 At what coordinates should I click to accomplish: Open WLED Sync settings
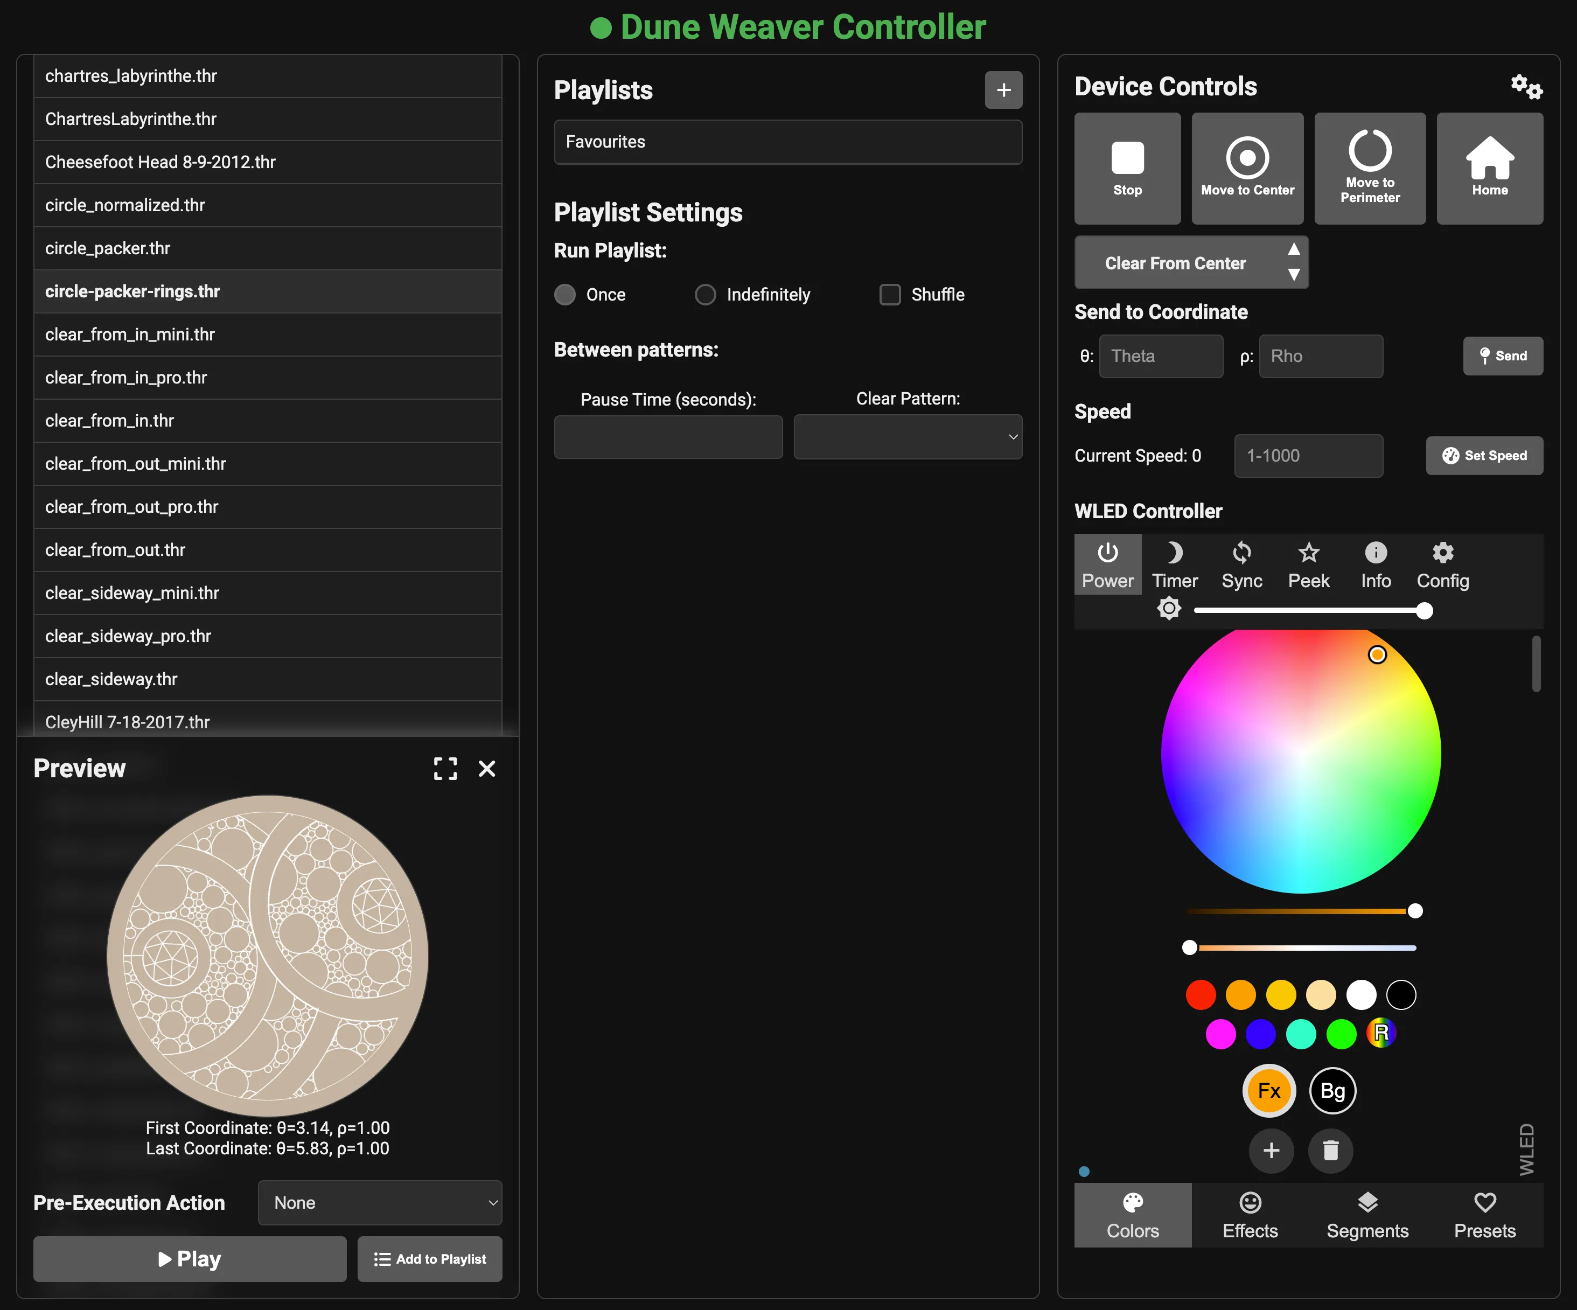[x=1241, y=563]
